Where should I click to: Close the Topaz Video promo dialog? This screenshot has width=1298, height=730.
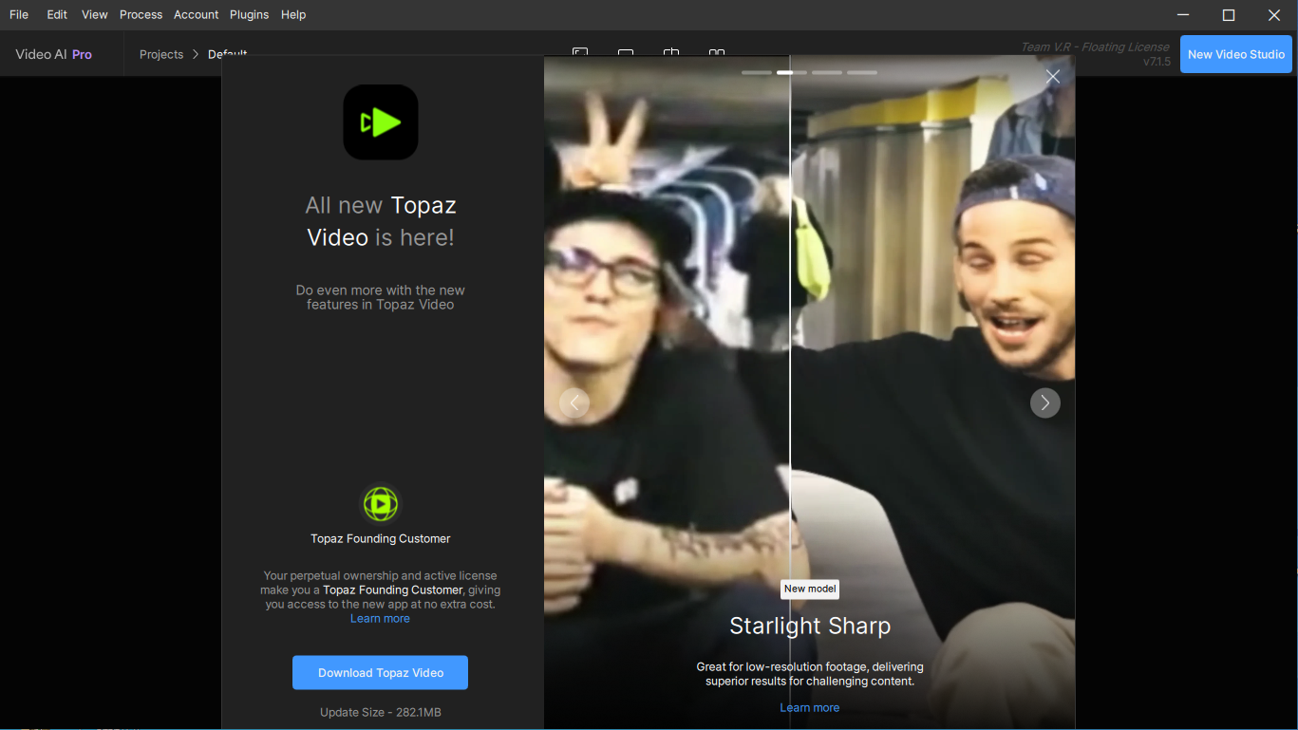[x=1052, y=77]
